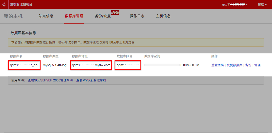Viewport: 272px width, 133px height.
Task: Open the 管理 link for the database
Action: (257, 65)
